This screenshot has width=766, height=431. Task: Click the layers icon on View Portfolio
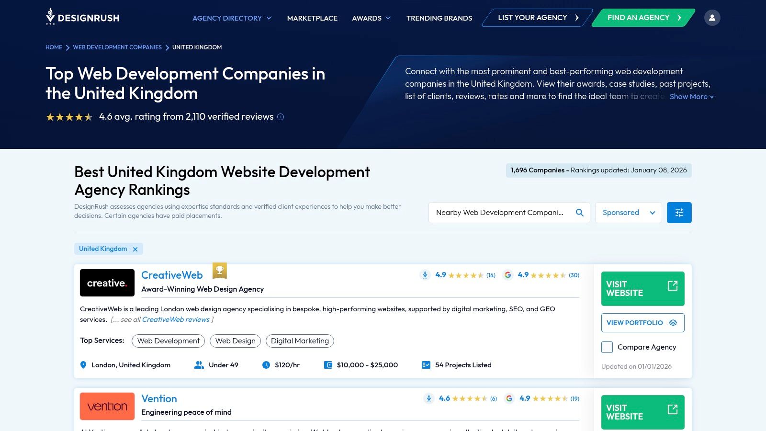[673, 323]
